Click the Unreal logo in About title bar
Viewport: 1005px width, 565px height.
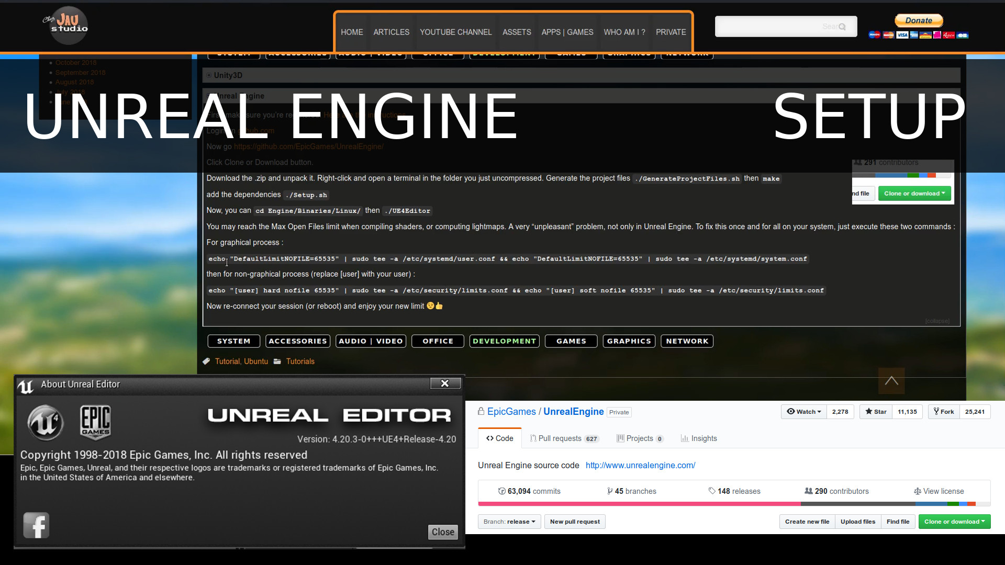point(26,386)
